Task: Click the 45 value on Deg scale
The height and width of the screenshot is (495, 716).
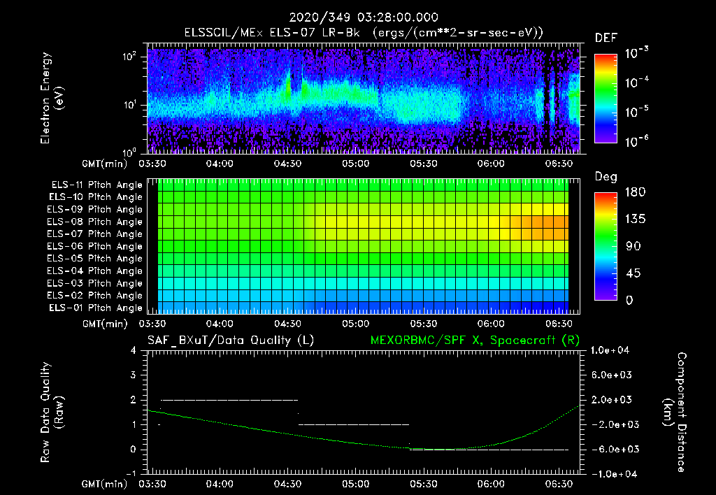Action: 633,273
